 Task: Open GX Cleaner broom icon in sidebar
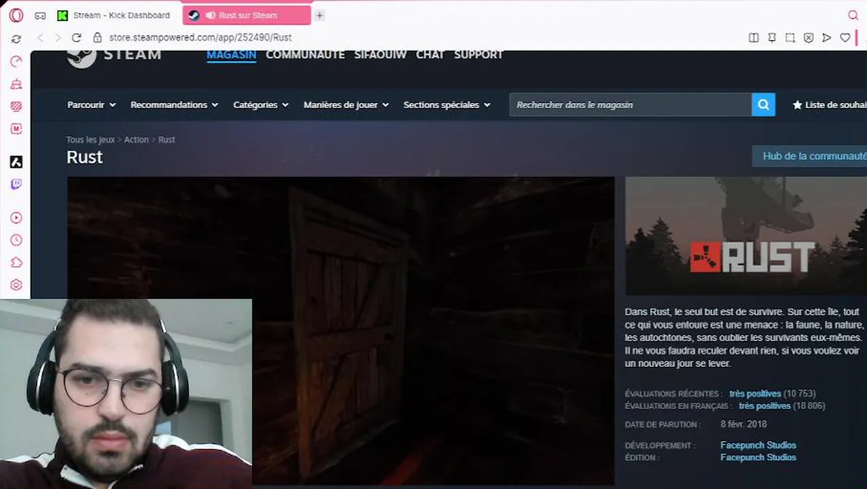(x=16, y=84)
